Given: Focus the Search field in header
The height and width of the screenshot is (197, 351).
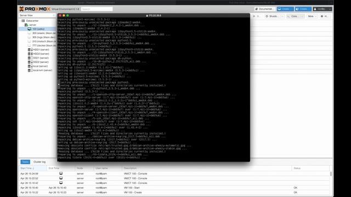Looking at the screenshot, I should pyautogui.click(x=97, y=9).
